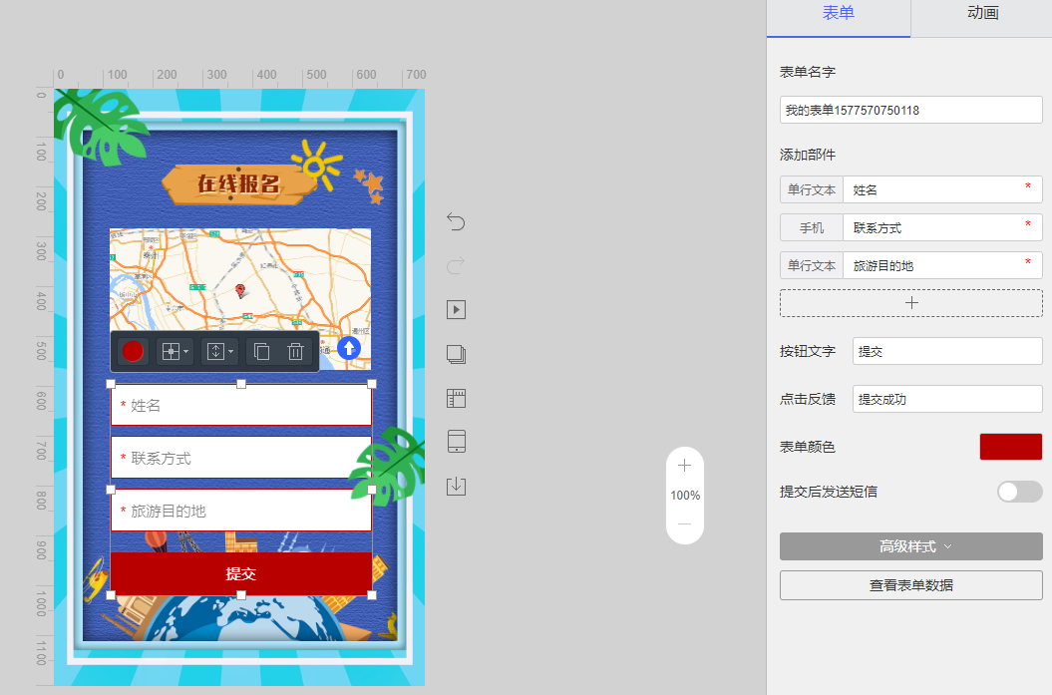Viewport: 1052px width, 695px height.
Task: Click the mobile device view icon
Action: coord(457,442)
